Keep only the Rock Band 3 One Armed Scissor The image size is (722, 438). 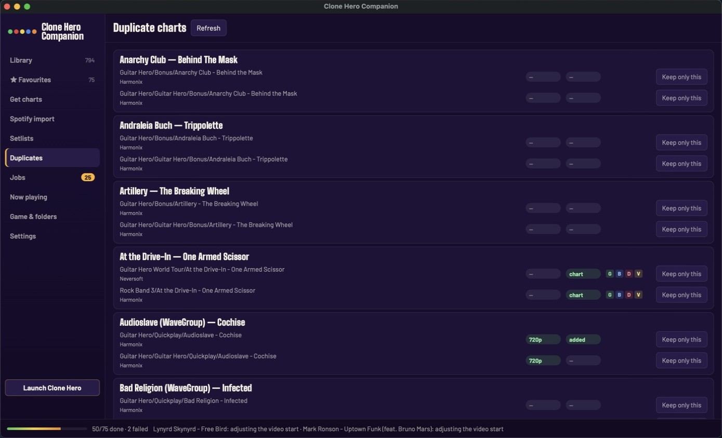pos(681,295)
